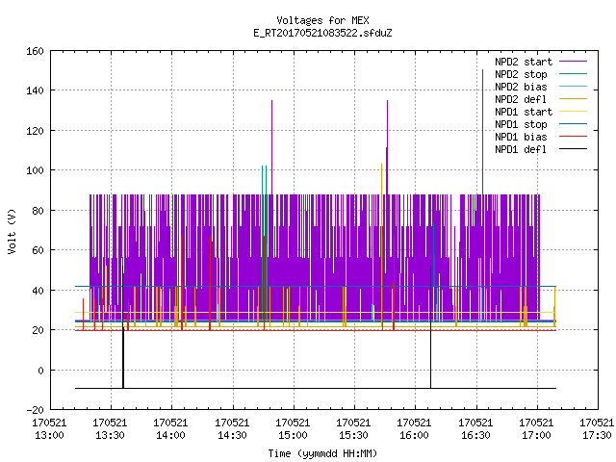
Task: Click the chart title Voltages for MEX
Action: pos(322,20)
